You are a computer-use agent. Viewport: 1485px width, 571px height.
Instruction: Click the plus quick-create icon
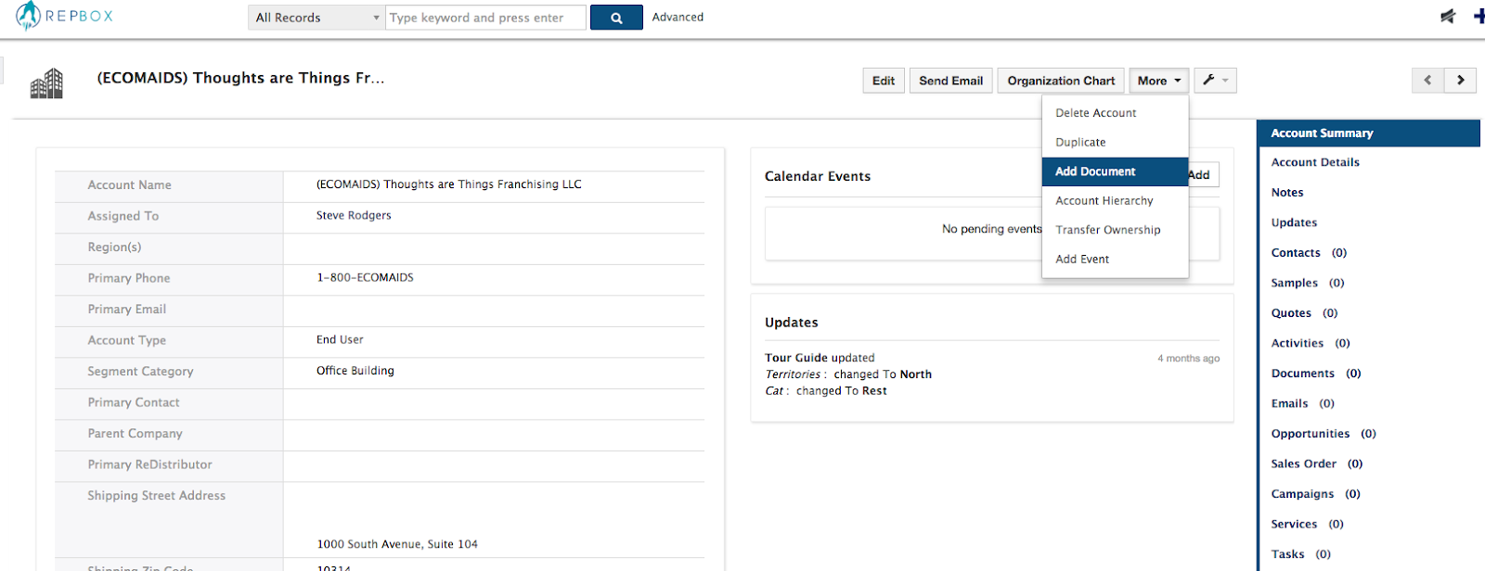pos(1479,16)
